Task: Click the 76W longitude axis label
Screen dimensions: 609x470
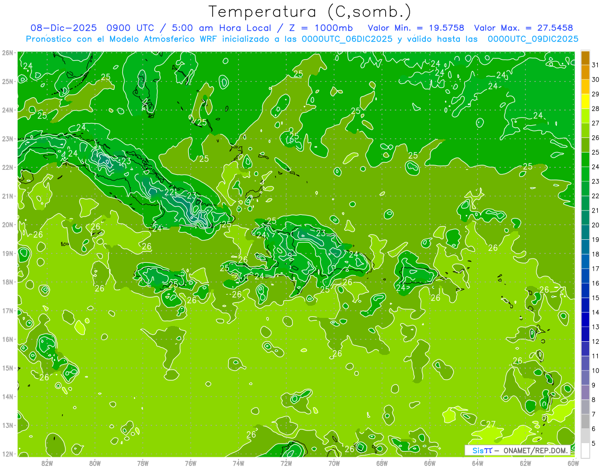Action: tap(191, 463)
